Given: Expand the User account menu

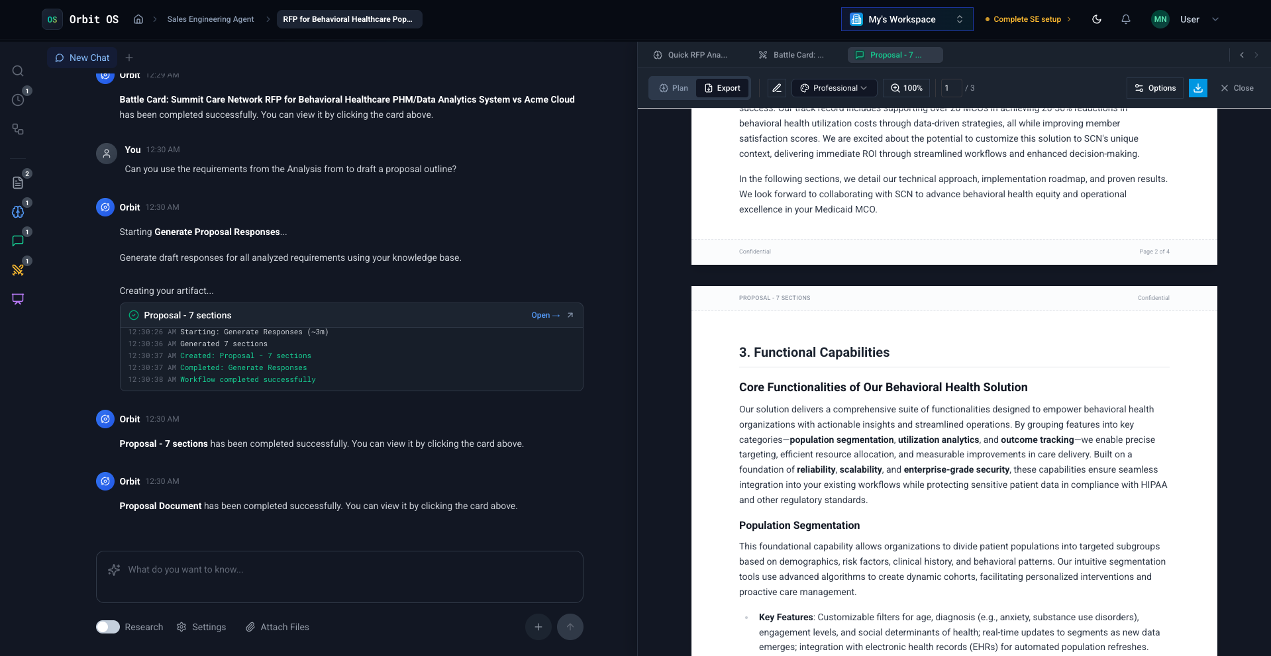Looking at the screenshot, I should click(x=1215, y=19).
